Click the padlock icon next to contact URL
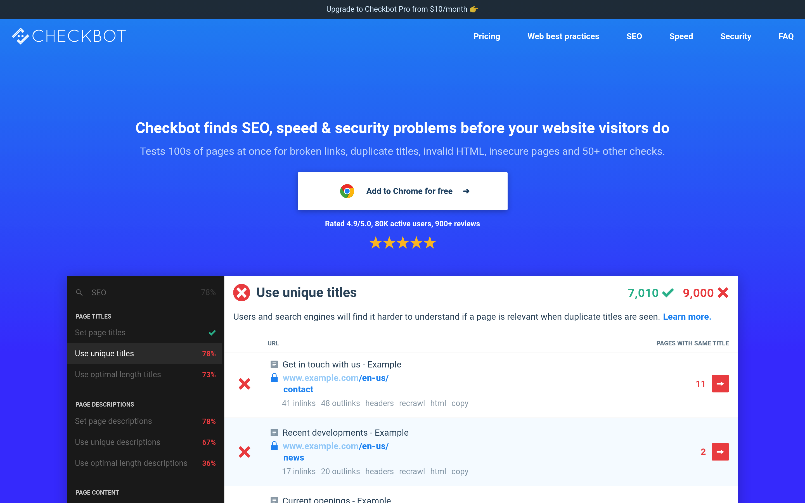 tap(274, 378)
